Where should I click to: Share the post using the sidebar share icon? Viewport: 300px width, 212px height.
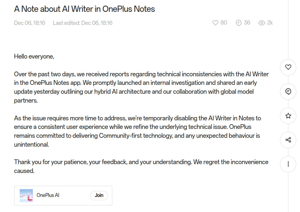pos(288,140)
